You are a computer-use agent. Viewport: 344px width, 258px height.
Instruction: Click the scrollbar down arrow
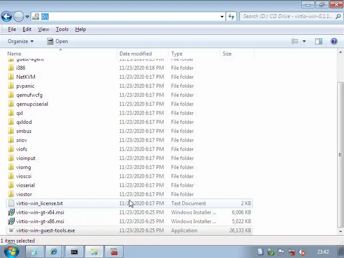click(340, 231)
